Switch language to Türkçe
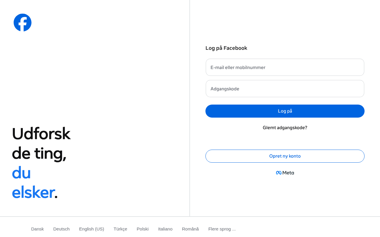This screenshot has height=237, width=380. (121, 229)
